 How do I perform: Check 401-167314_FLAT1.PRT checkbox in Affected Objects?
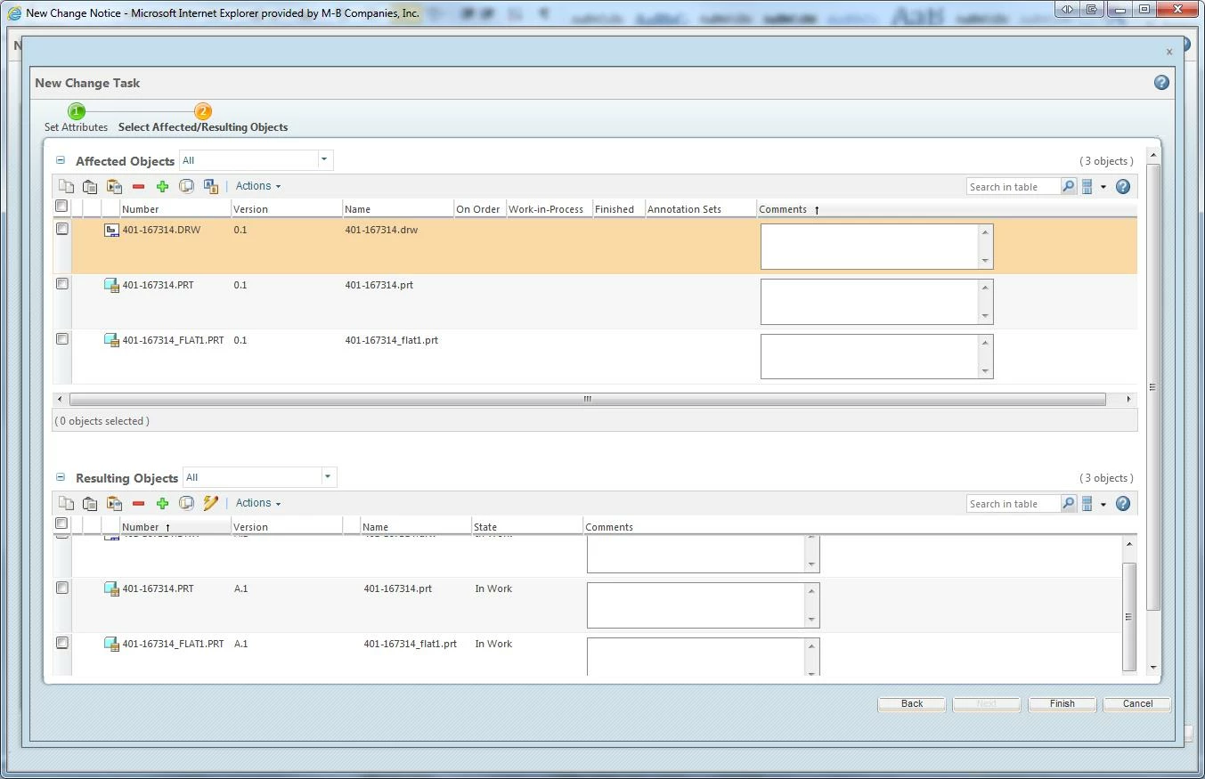tap(62, 339)
